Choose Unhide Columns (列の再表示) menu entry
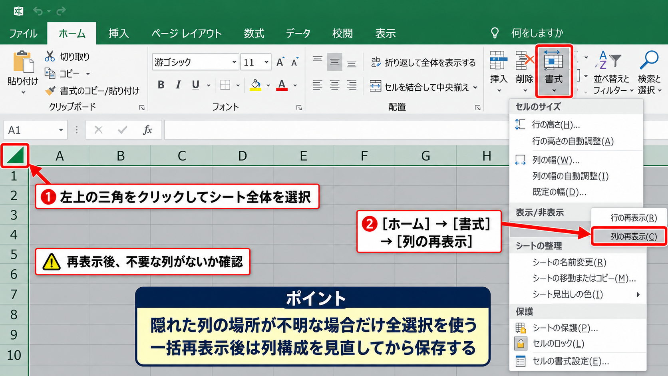 629,237
